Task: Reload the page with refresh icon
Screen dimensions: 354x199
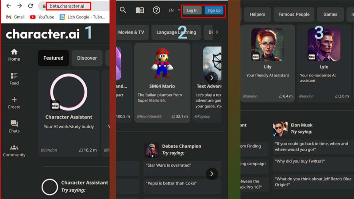Action: [x=31, y=6]
